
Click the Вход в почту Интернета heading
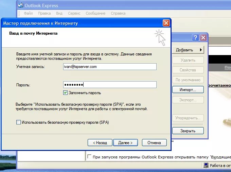[33, 33]
